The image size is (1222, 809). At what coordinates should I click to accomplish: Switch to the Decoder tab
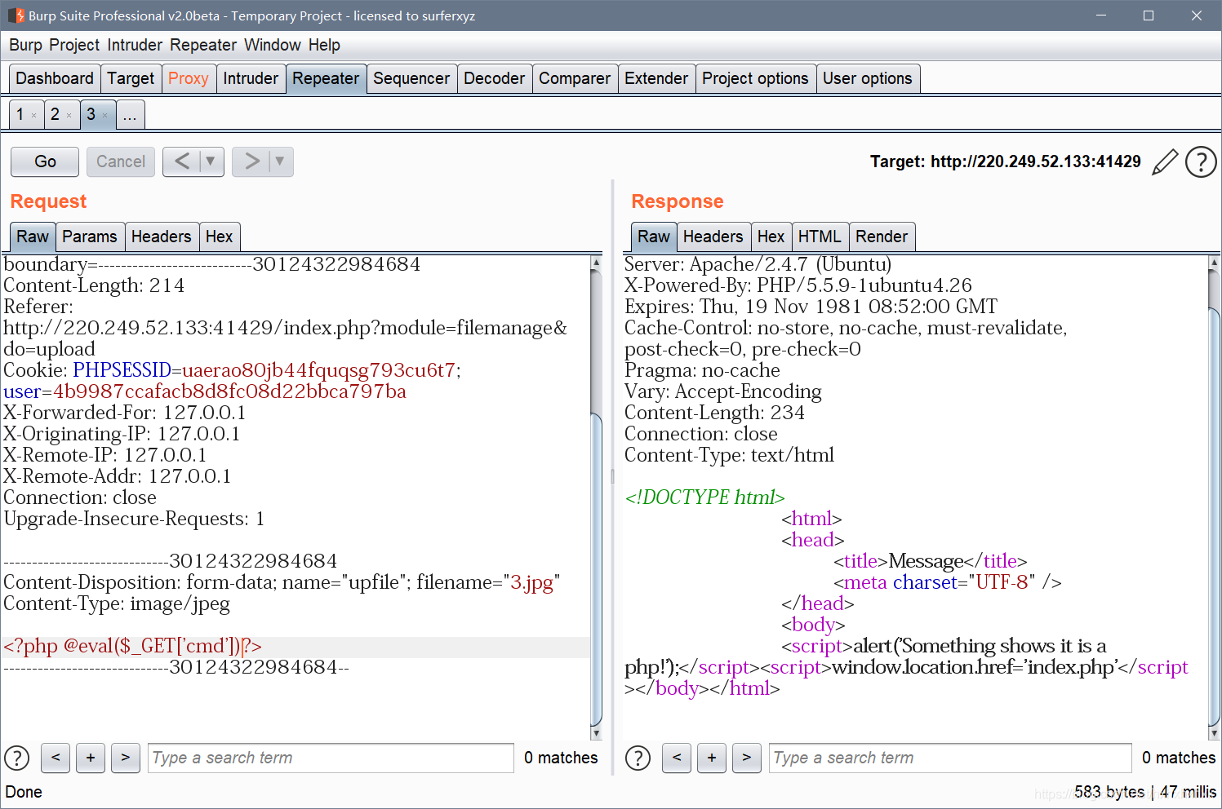point(495,78)
